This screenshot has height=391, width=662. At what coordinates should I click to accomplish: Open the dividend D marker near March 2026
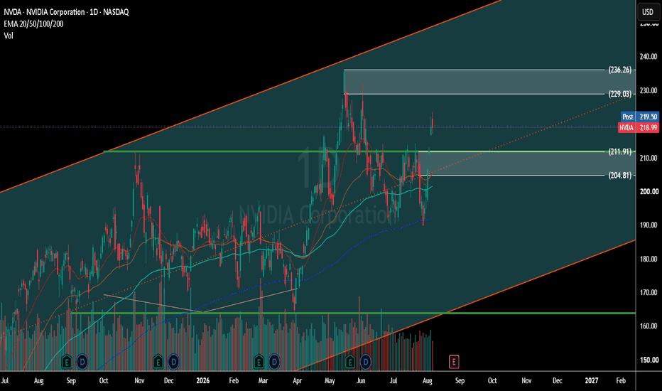pos(274,362)
